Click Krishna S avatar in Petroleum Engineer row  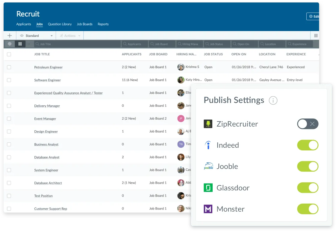pyautogui.click(x=181, y=67)
